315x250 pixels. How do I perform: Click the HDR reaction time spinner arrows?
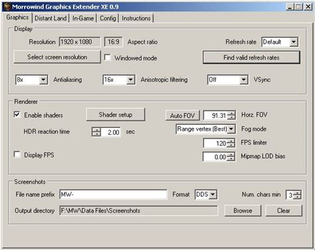tap(96, 132)
